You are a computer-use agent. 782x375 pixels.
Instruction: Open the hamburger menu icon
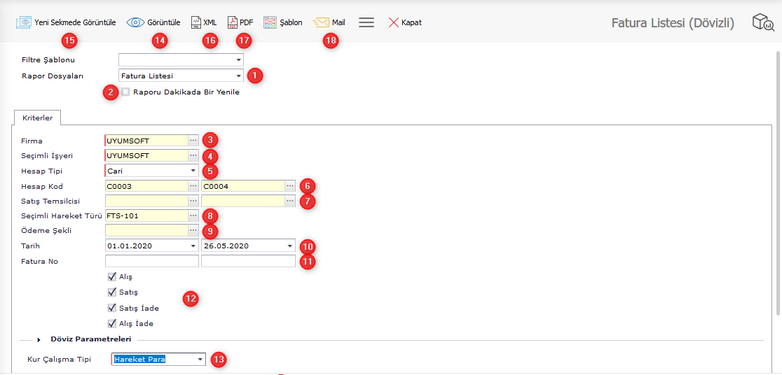366,22
